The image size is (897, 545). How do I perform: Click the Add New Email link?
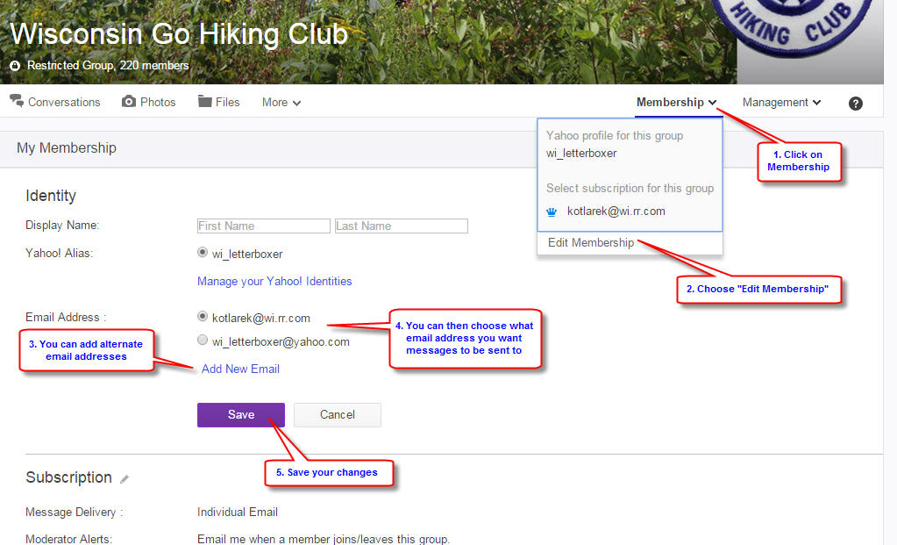(x=240, y=369)
